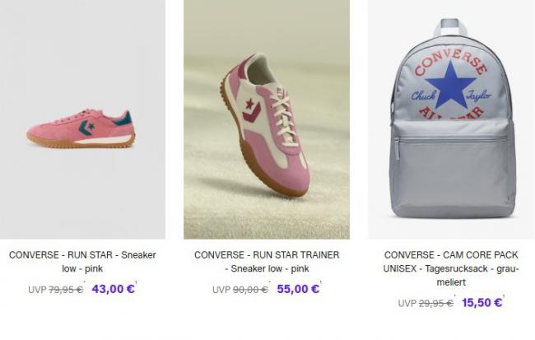
Task: Click the footnote marker after 29,95 €
Action: pyautogui.click(x=454, y=296)
